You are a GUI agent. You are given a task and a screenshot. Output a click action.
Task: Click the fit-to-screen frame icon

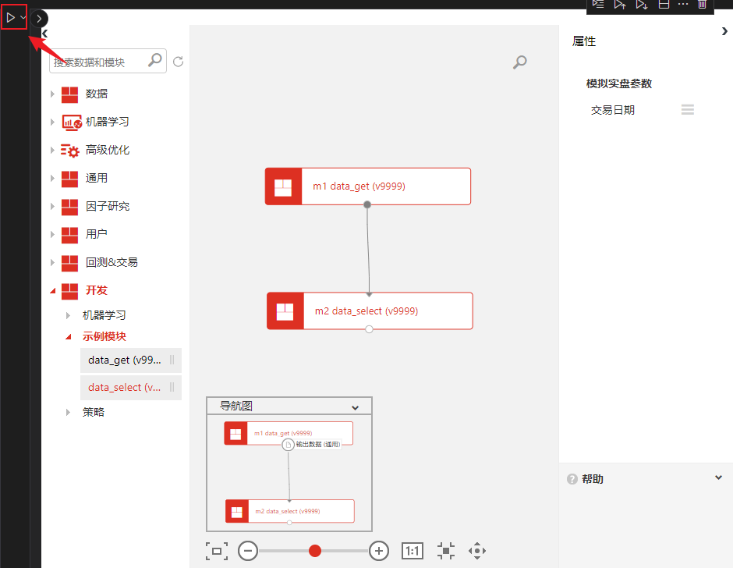coord(216,551)
